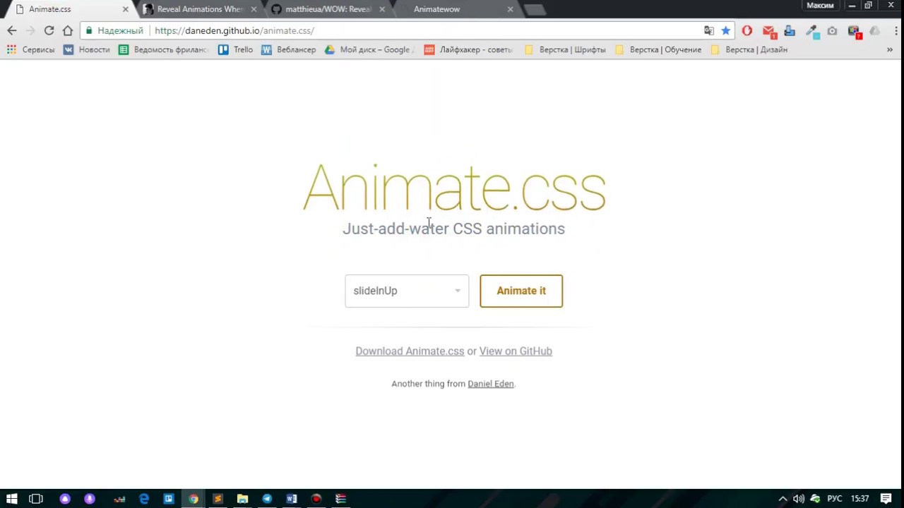Screen dimensions: 904x508
Task: Click the Animate it button
Action: (521, 291)
